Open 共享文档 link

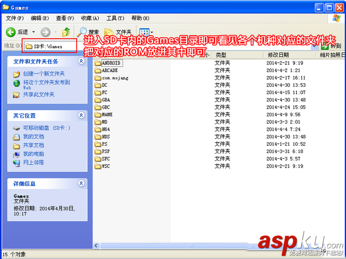tap(34, 145)
